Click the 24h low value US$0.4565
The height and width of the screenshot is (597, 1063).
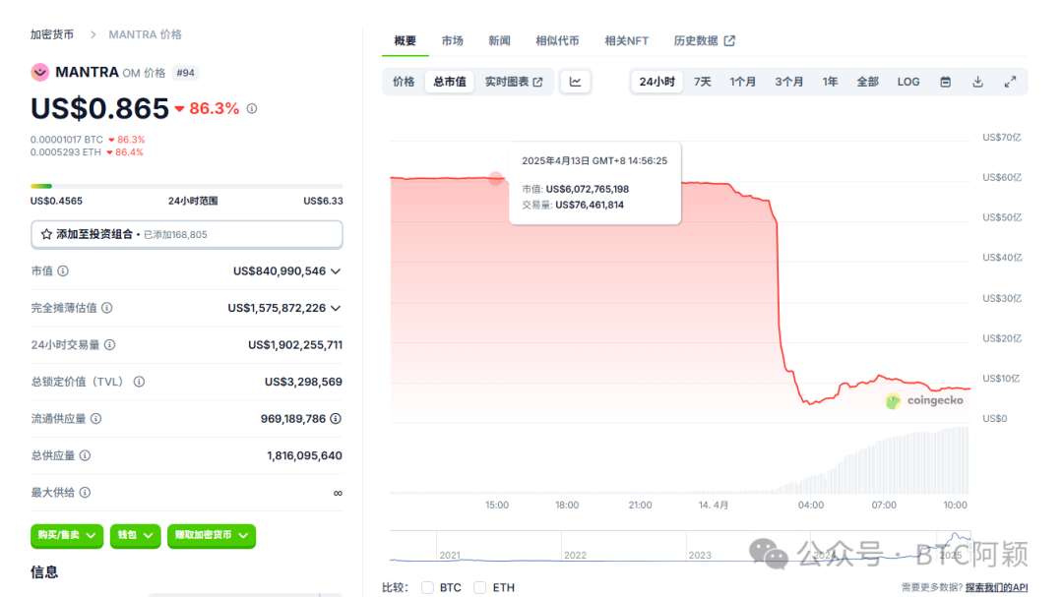[x=56, y=201]
